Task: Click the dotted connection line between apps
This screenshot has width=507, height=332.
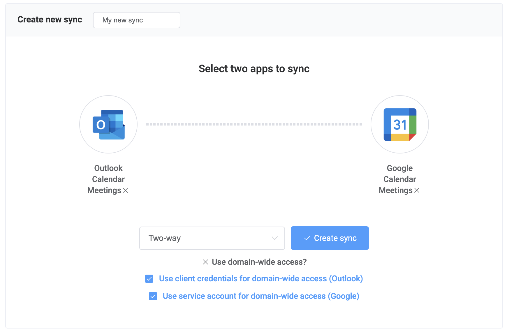Action: click(254, 124)
